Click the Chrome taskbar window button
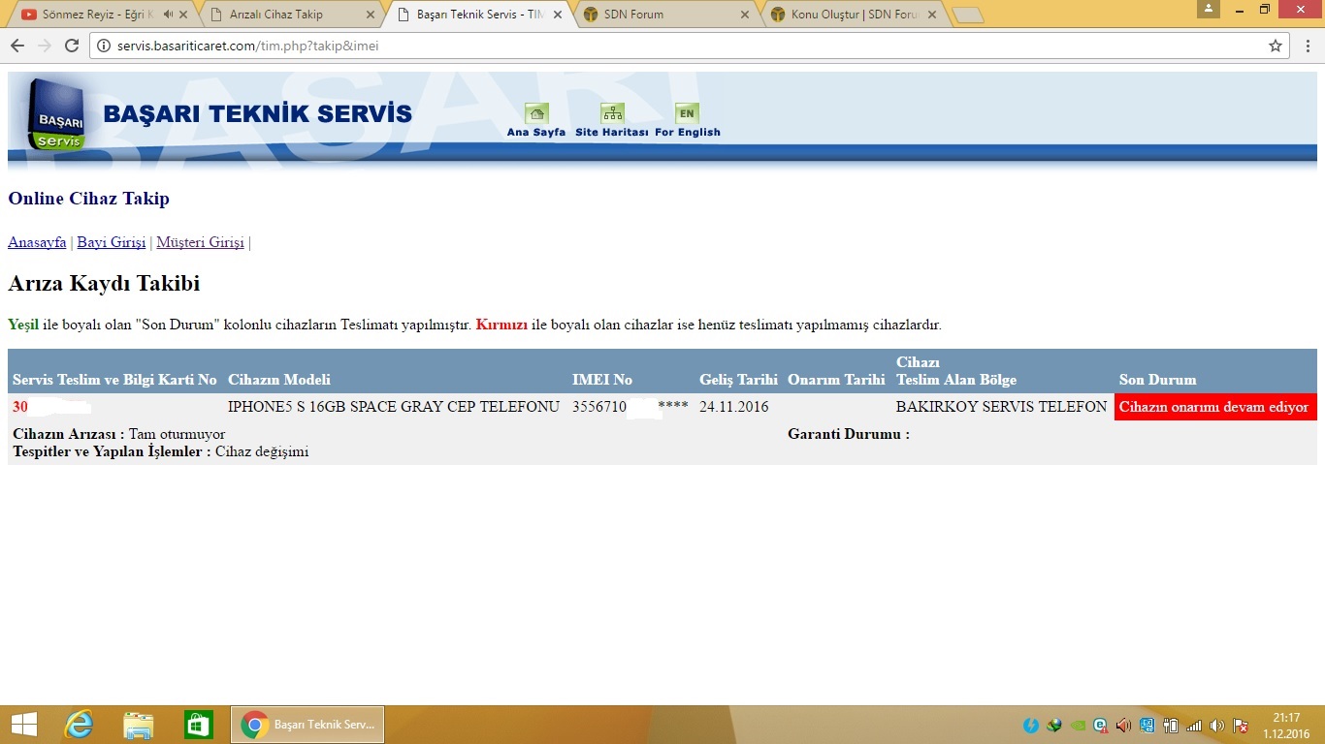Viewport: 1325px width, 744px height. (x=307, y=725)
